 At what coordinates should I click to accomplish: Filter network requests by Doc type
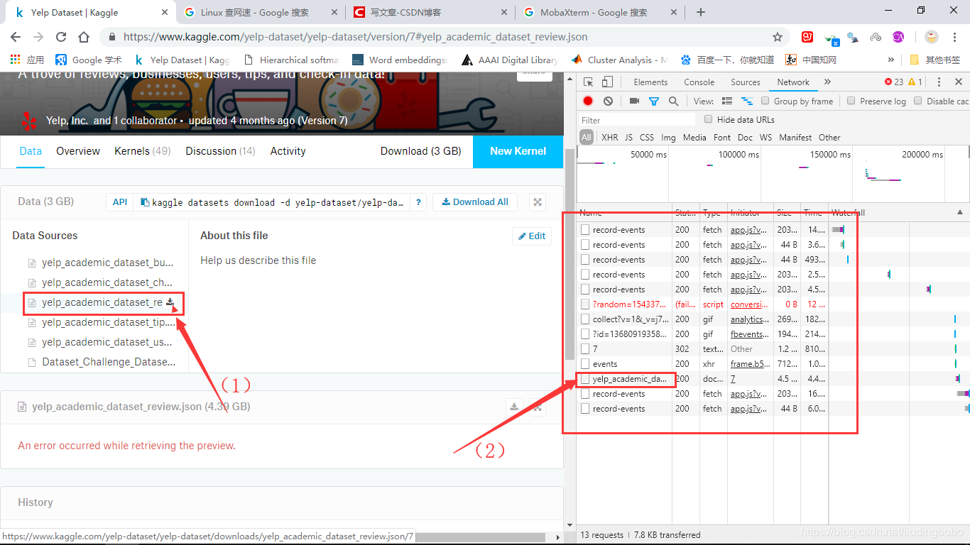pos(745,138)
